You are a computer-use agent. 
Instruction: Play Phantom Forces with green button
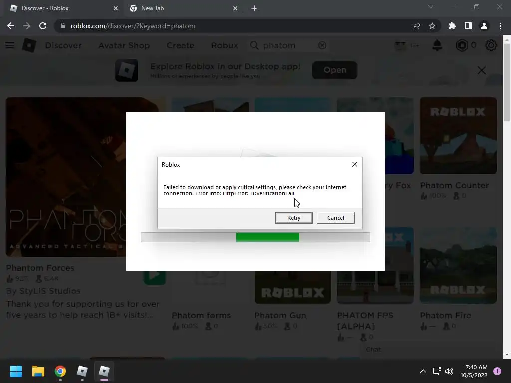(x=155, y=277)
